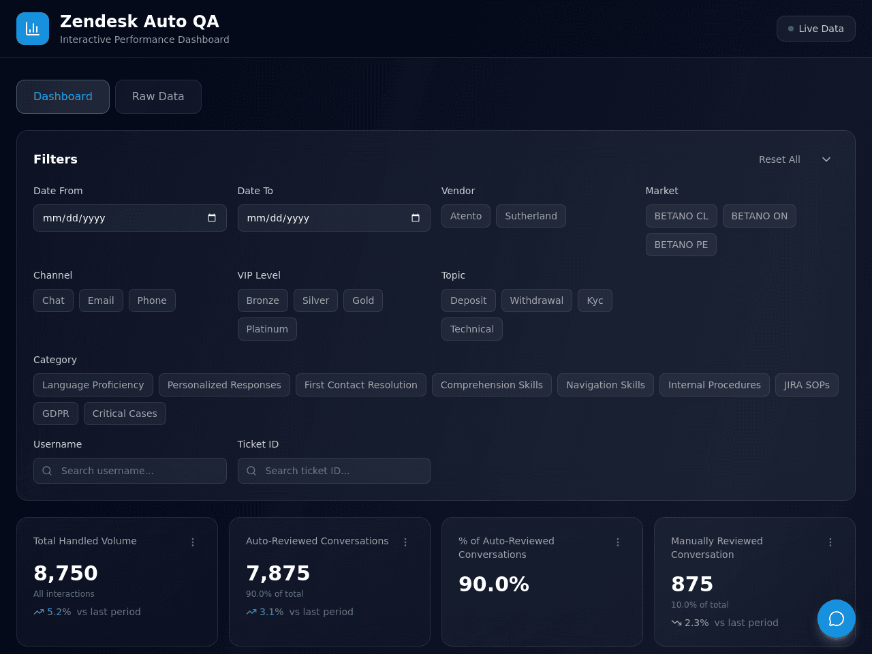Toggle the Email channel filter
The image size is (872, 654).
(x=101, y=300)
